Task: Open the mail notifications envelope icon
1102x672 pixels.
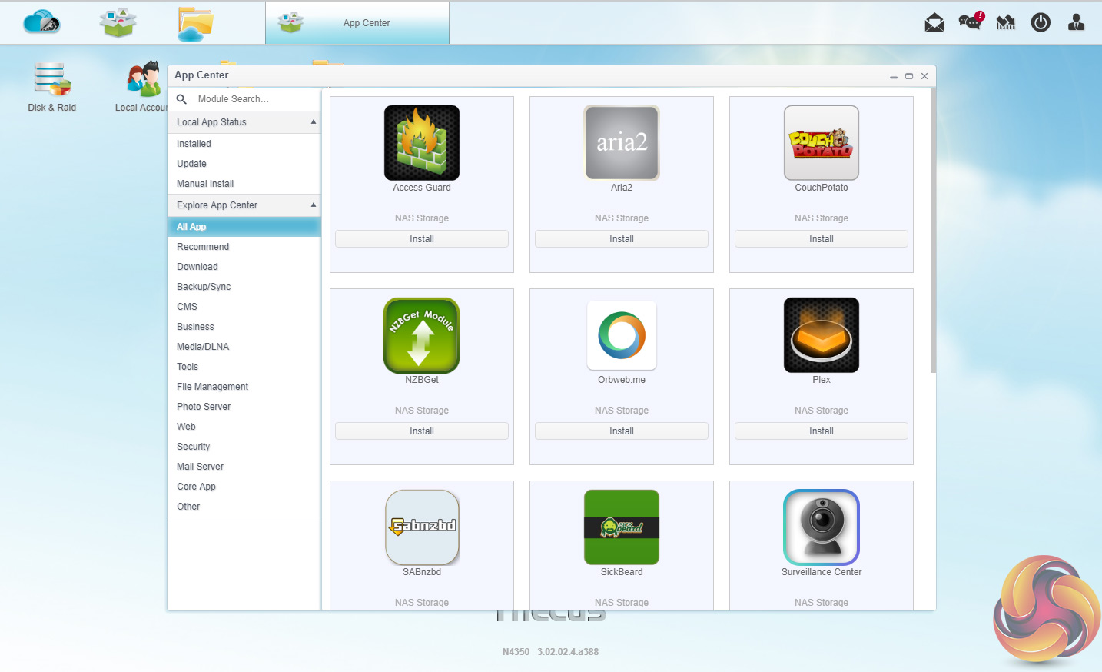Action: [934, 22]
